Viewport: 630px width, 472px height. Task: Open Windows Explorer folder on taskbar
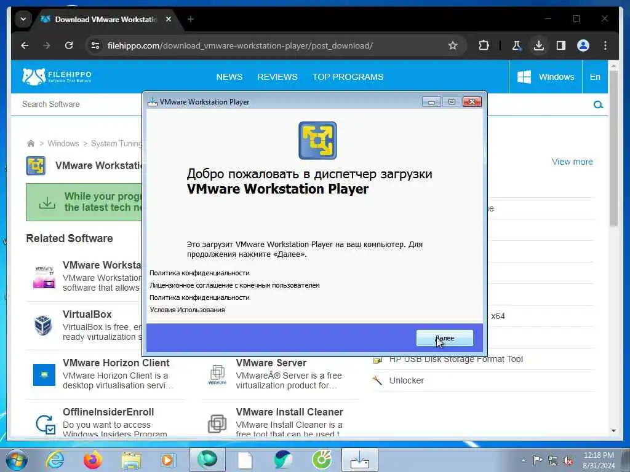pyautogui.click(x=132, y=460)
